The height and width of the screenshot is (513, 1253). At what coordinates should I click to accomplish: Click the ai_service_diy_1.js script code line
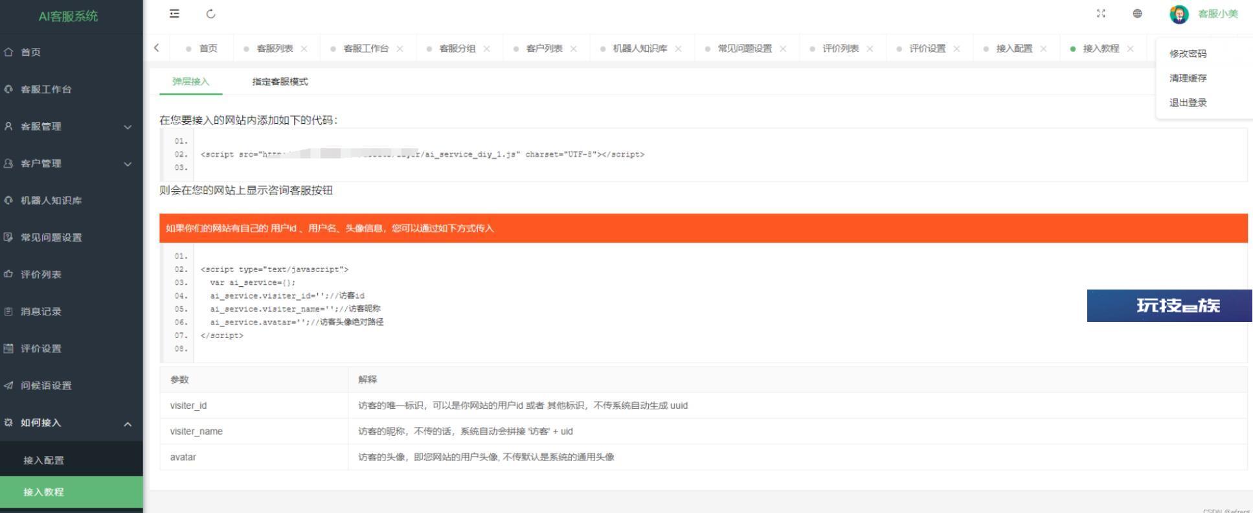click(x=422, y=154)
